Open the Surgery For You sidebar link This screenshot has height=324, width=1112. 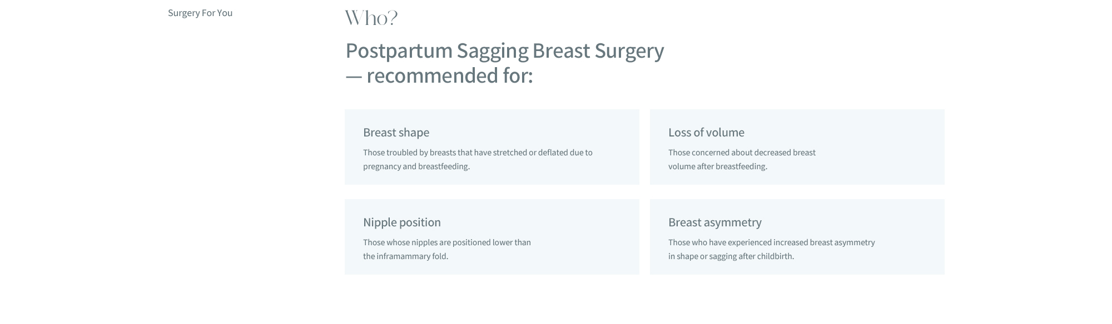200,13
